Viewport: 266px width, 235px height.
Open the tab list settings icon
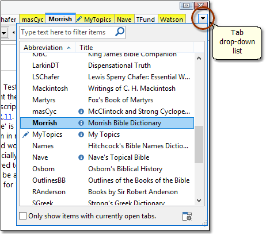click(187, 217)
